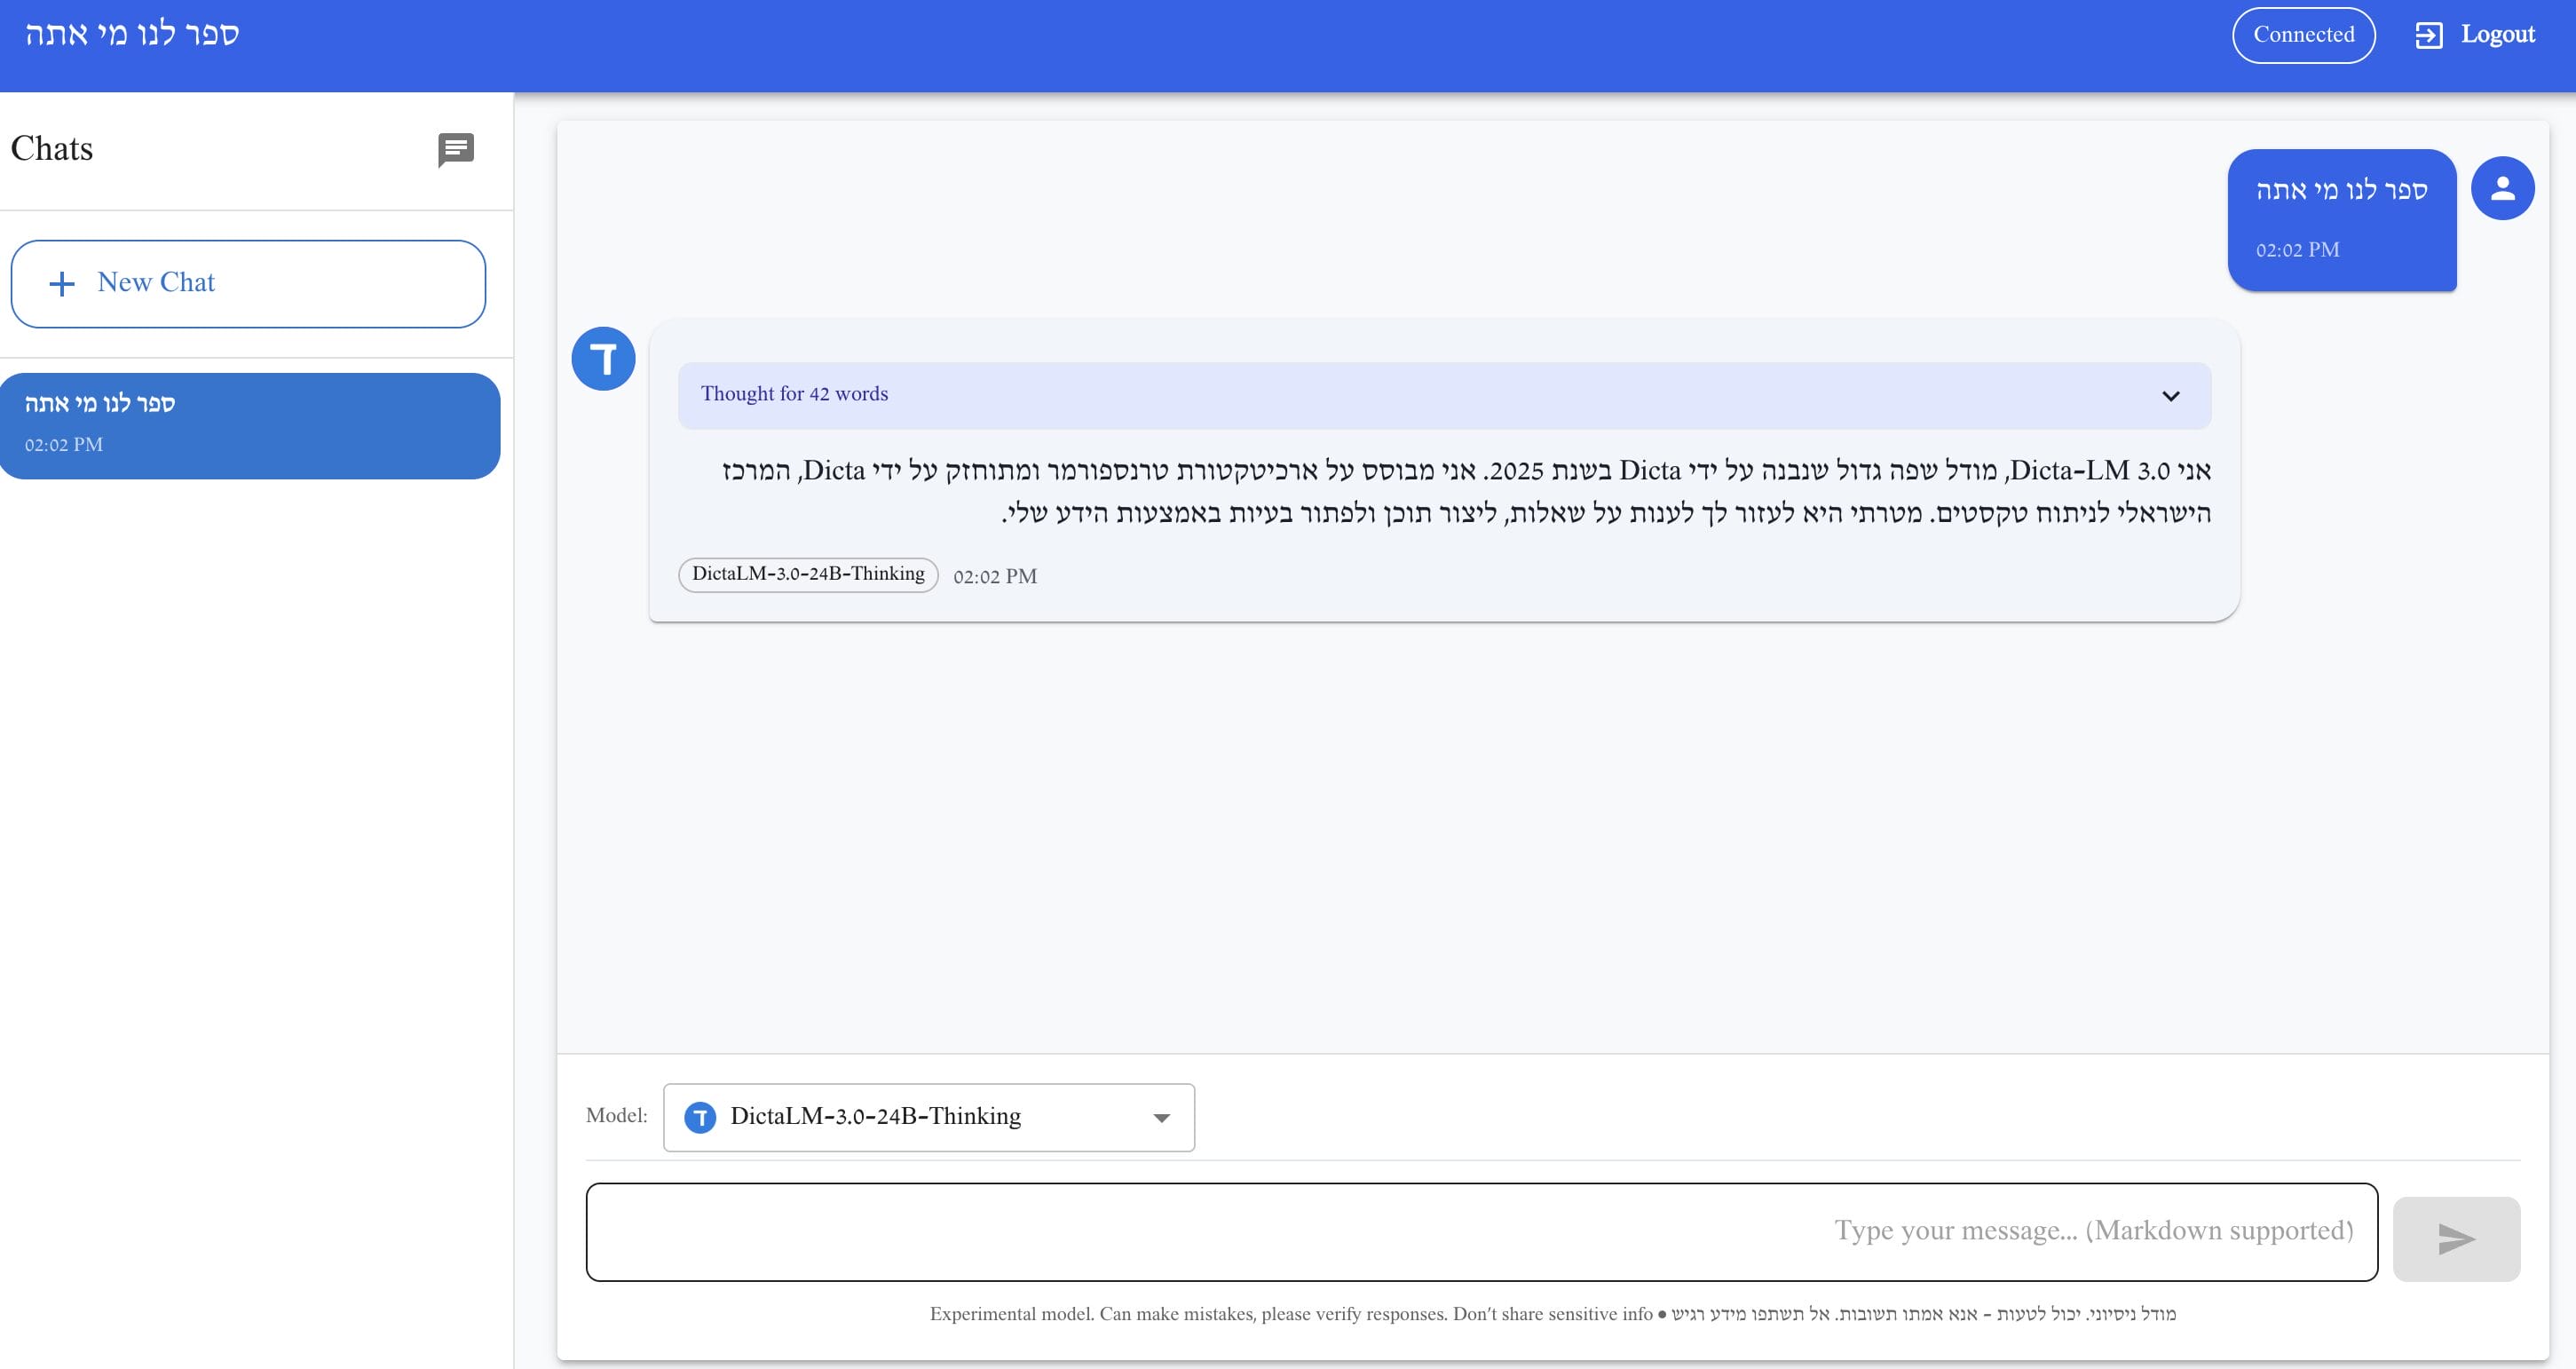2576x1369 pixels.
Task: Click the logout arrow icon
Action: click(x=2429, y=35)
